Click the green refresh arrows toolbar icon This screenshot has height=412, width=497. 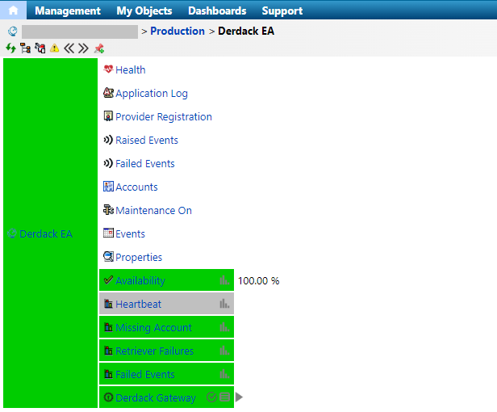[x=10, y=48]
